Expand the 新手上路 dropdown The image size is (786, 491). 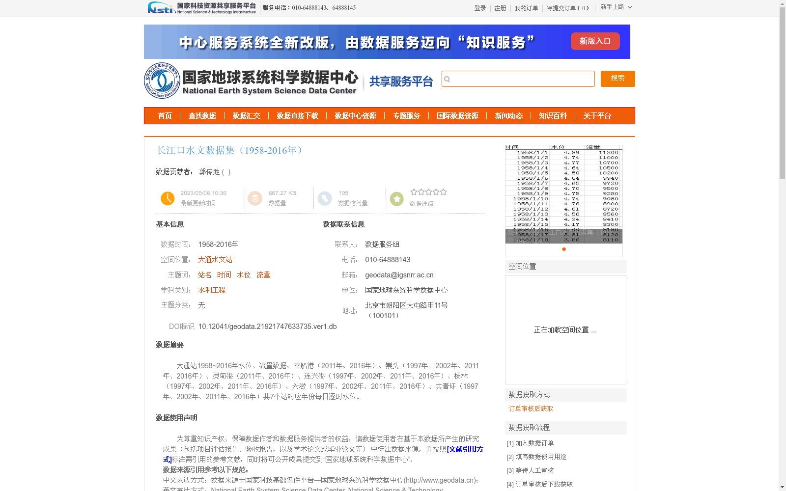[616, 7]
